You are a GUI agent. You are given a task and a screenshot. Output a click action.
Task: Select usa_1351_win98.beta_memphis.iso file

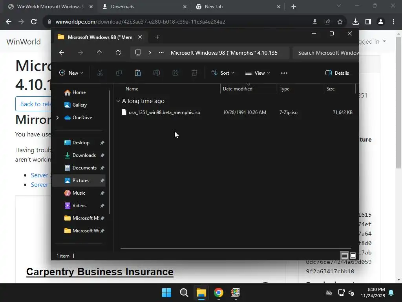point(164,112)
